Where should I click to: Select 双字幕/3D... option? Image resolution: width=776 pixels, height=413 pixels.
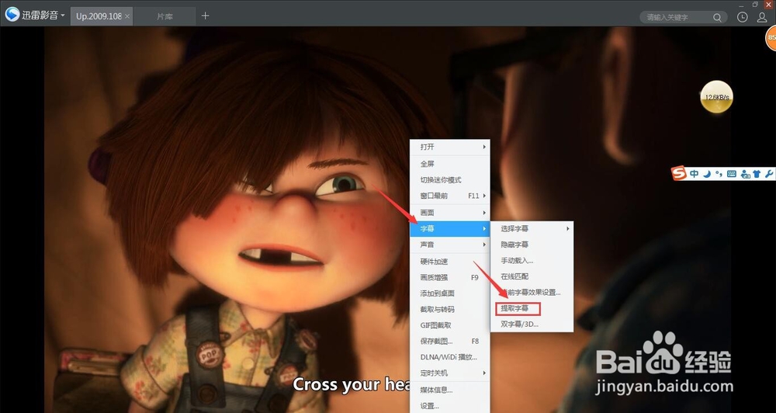pos(532,324)
